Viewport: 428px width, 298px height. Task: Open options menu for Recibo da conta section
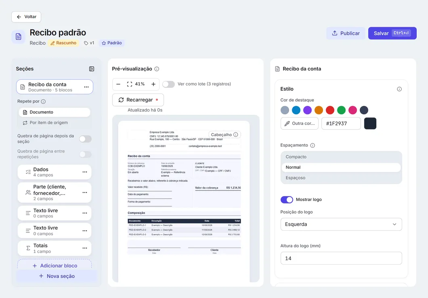tap(86, 87)
